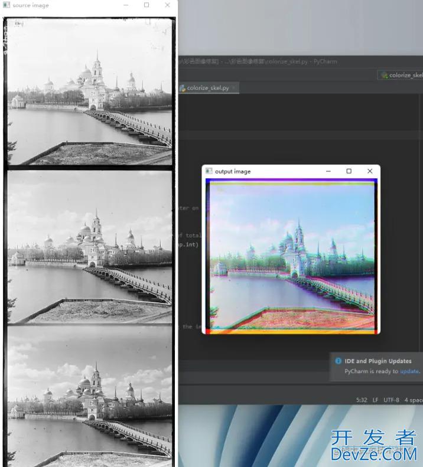Click the top grayscale plate in source image
The width and height of the screenshot is (423, 467).
pyautogui.click(x=89, y=92)
